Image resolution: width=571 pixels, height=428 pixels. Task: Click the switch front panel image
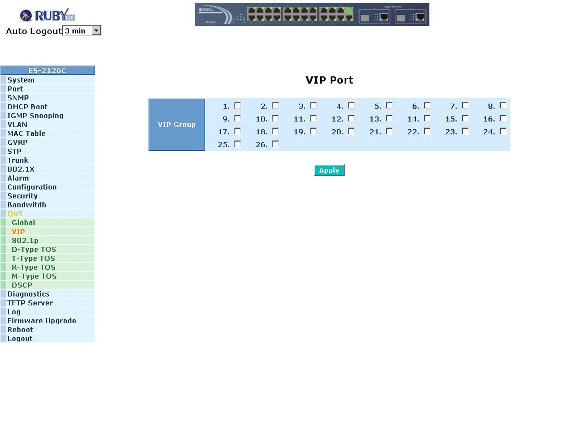(x=312, y=14)
